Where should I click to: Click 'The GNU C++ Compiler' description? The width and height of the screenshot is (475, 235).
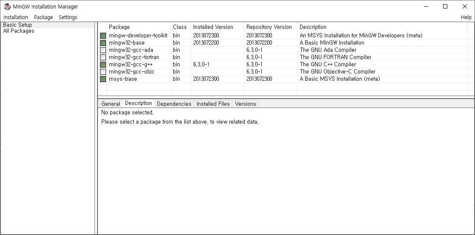(328, 65)
